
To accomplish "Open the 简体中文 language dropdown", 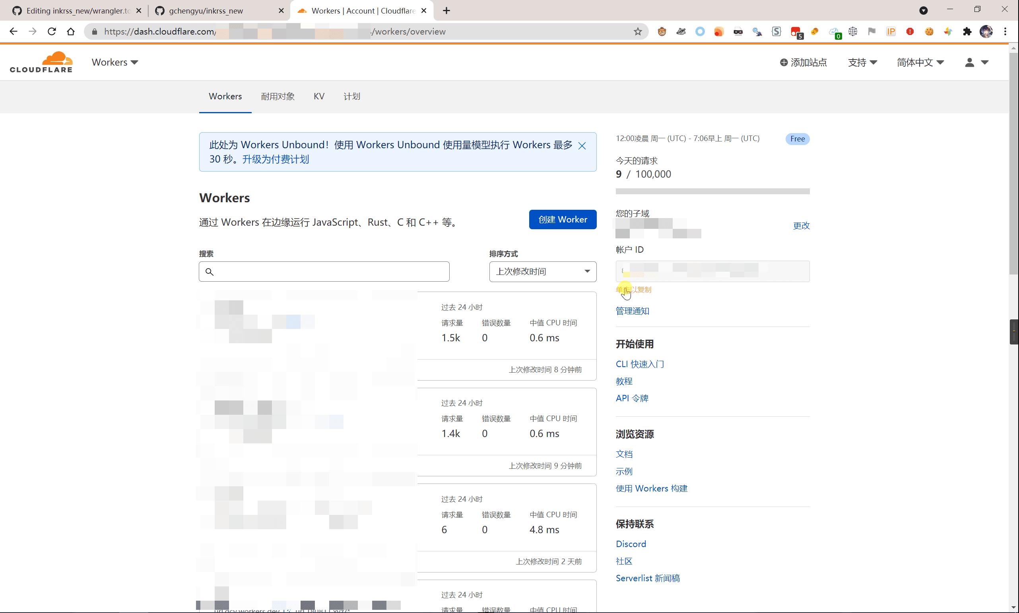I will pos(920,62).
